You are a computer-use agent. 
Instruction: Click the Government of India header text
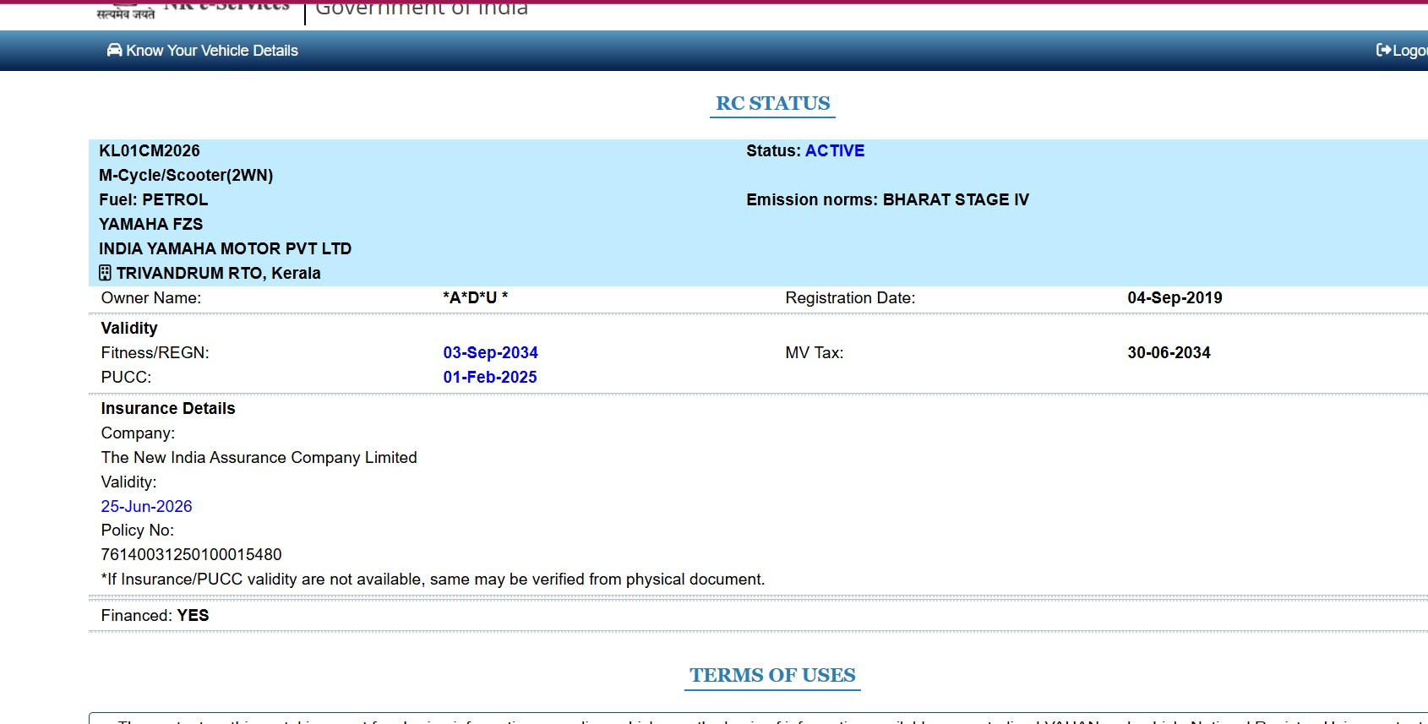(422, 8)
